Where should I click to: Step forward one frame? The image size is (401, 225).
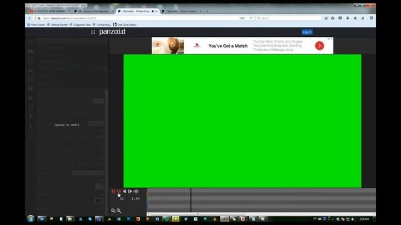click(x=130, y=191)
